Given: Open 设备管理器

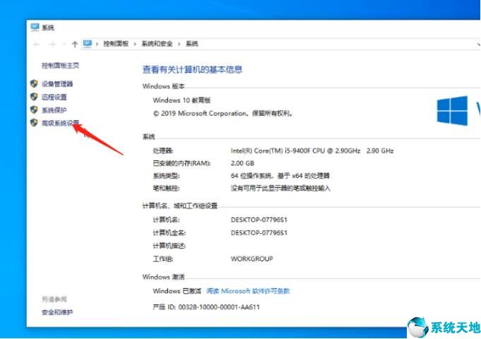Looking at the screenshot, I should click(x=57, y=84).
